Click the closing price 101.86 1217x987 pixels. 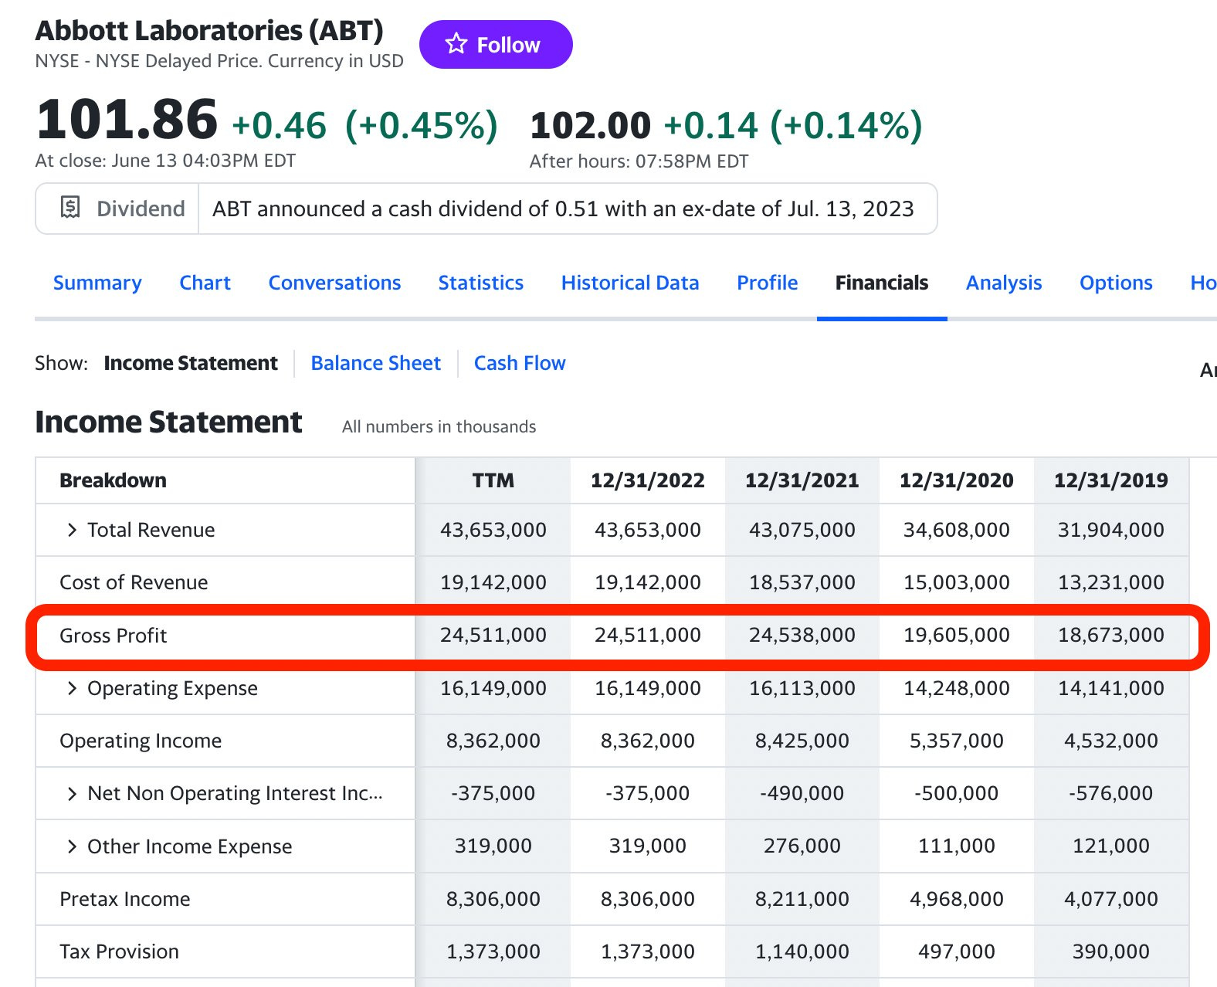127,120
